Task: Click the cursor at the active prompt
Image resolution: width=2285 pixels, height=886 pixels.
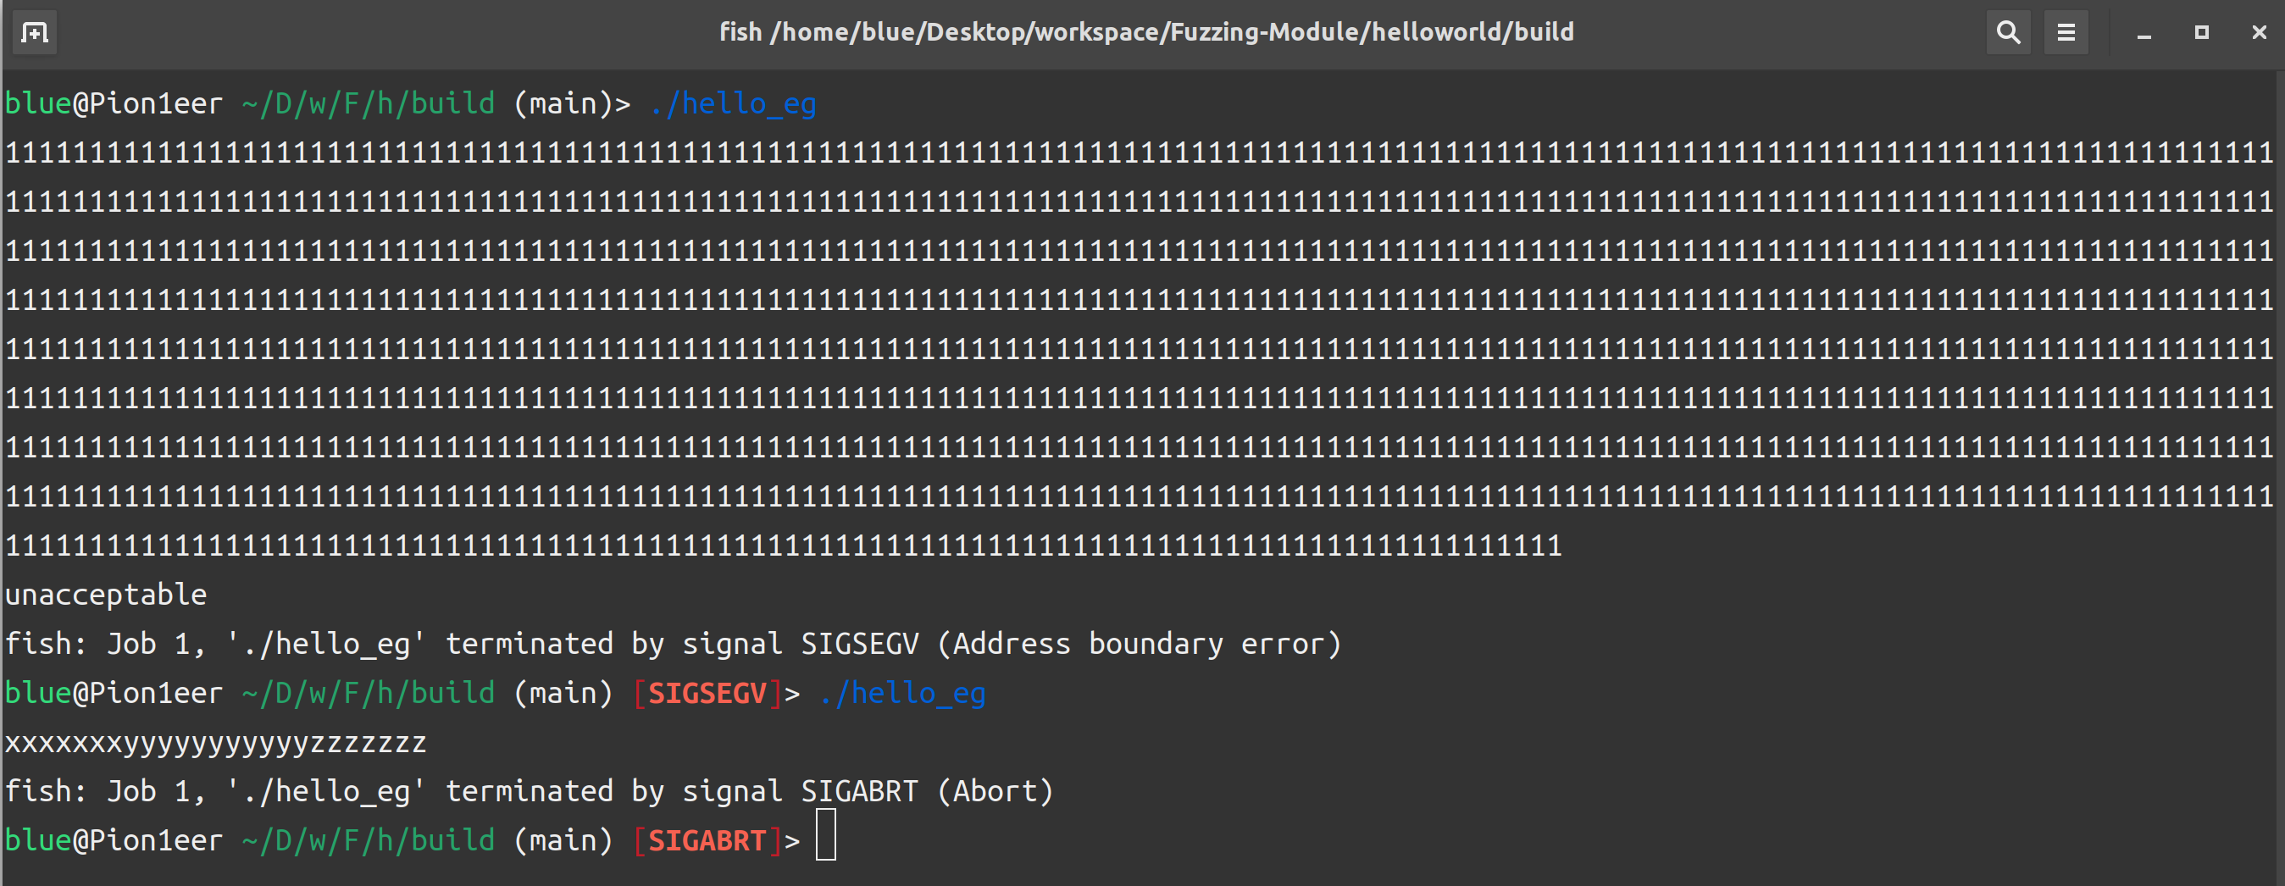Action: [x=826, y=834]
